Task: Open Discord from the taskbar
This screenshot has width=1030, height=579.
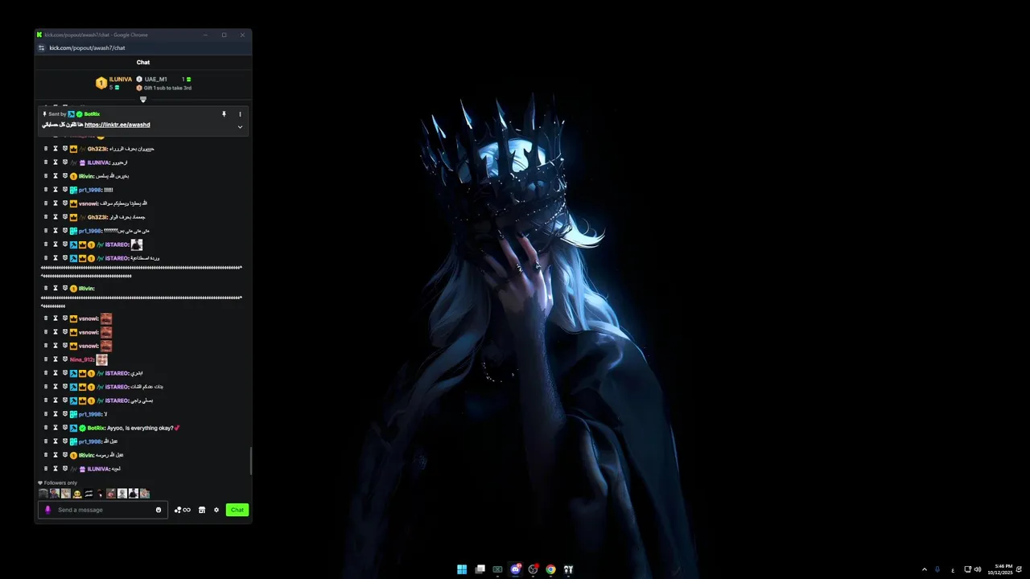Action: click(515, 569)
